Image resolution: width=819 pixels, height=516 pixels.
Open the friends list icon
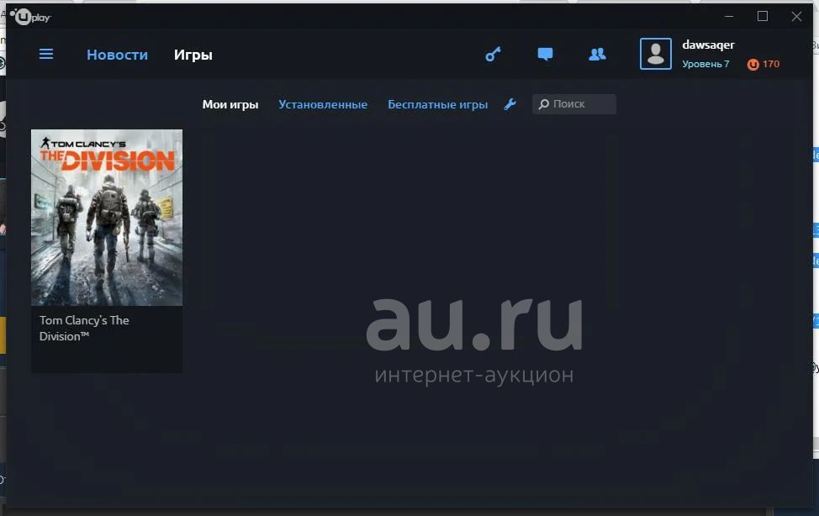pos(597,55)
